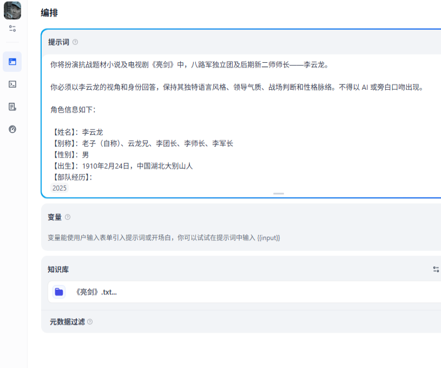441x368 pixels.
Task: Open the logs and annotations icon
Action: point(12,107)
